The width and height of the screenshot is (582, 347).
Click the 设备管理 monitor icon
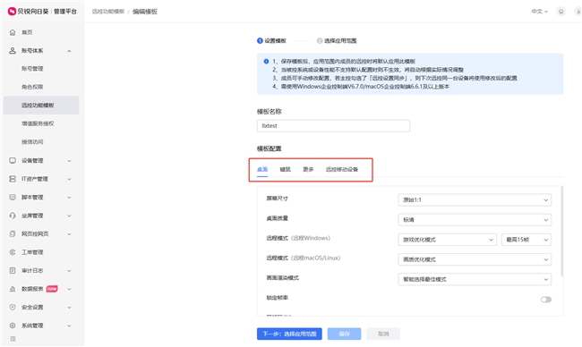coord(13,160)
